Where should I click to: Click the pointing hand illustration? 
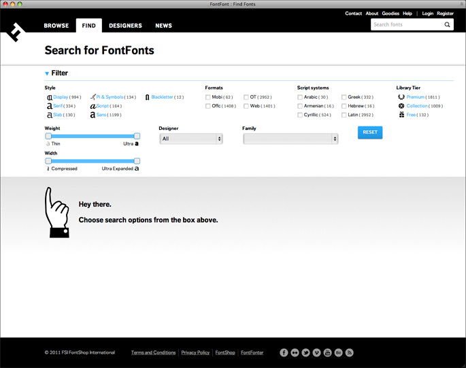pyautogui.click(x=57, y=212)
